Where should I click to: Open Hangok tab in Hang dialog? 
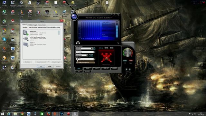(35, 25)
